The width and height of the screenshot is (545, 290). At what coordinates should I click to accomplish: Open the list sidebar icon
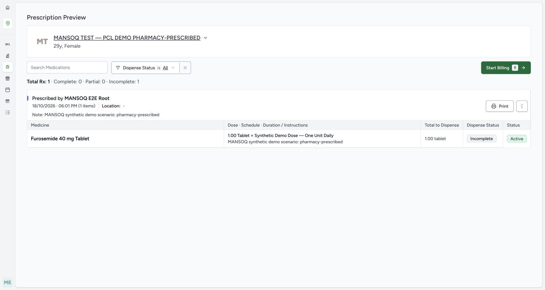[8, 112]
